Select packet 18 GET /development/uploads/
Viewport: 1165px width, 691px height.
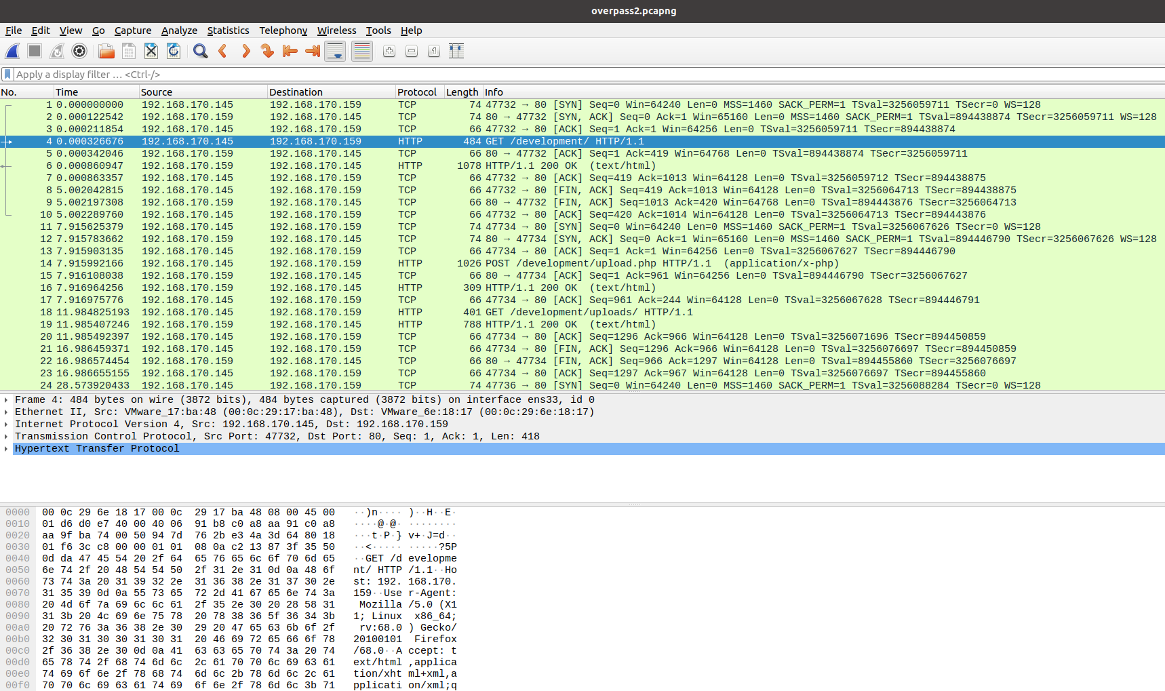582,313
